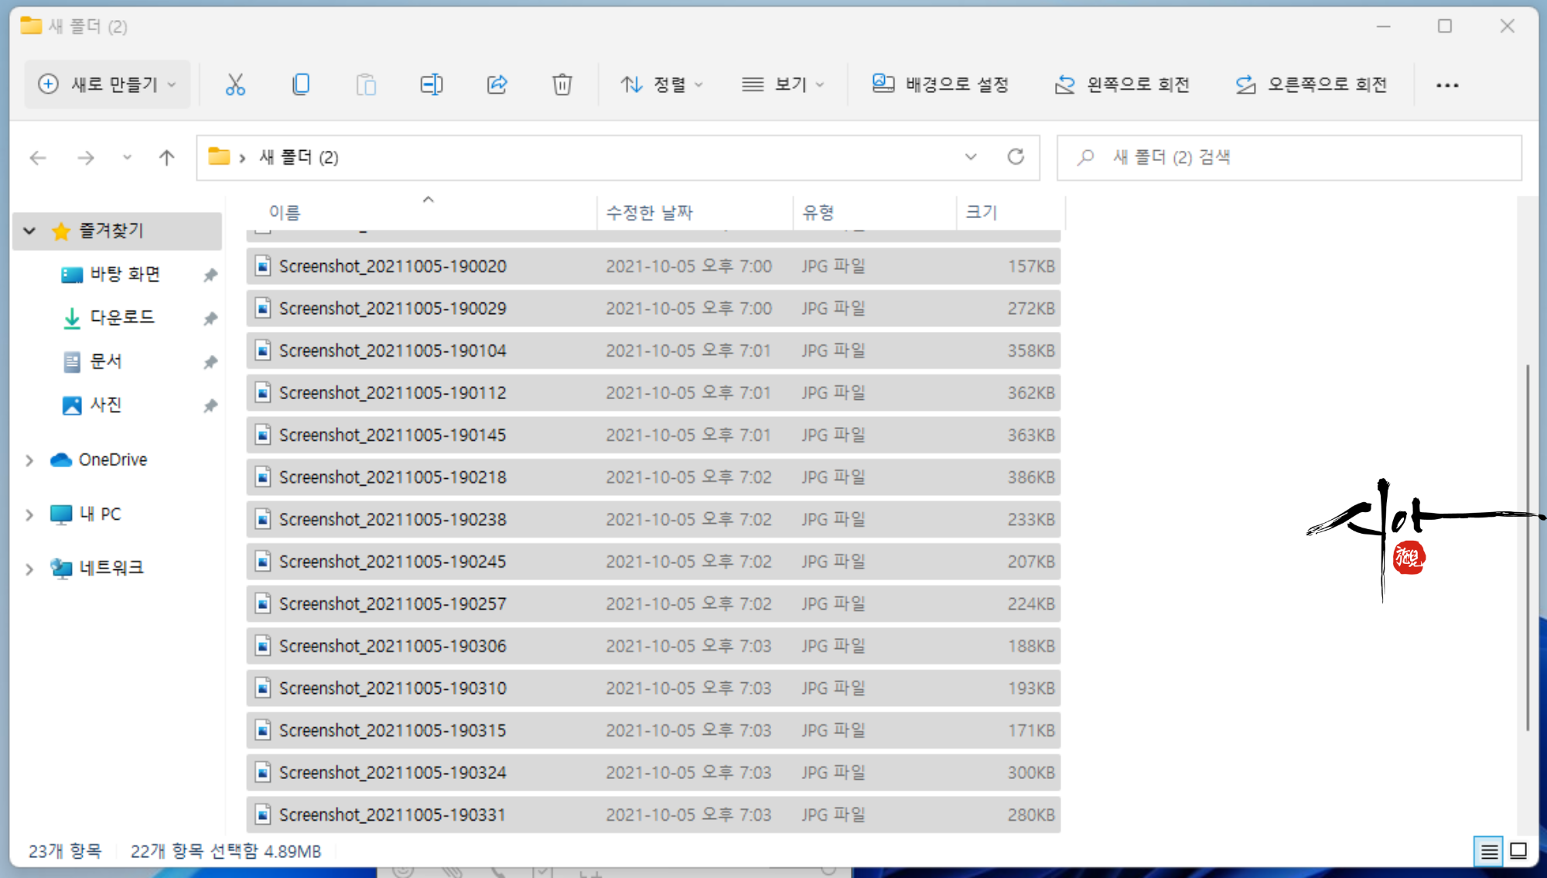Click the Rename icon in toolbar
Viewport: 1547px width, 878px height.
(431, 84)
